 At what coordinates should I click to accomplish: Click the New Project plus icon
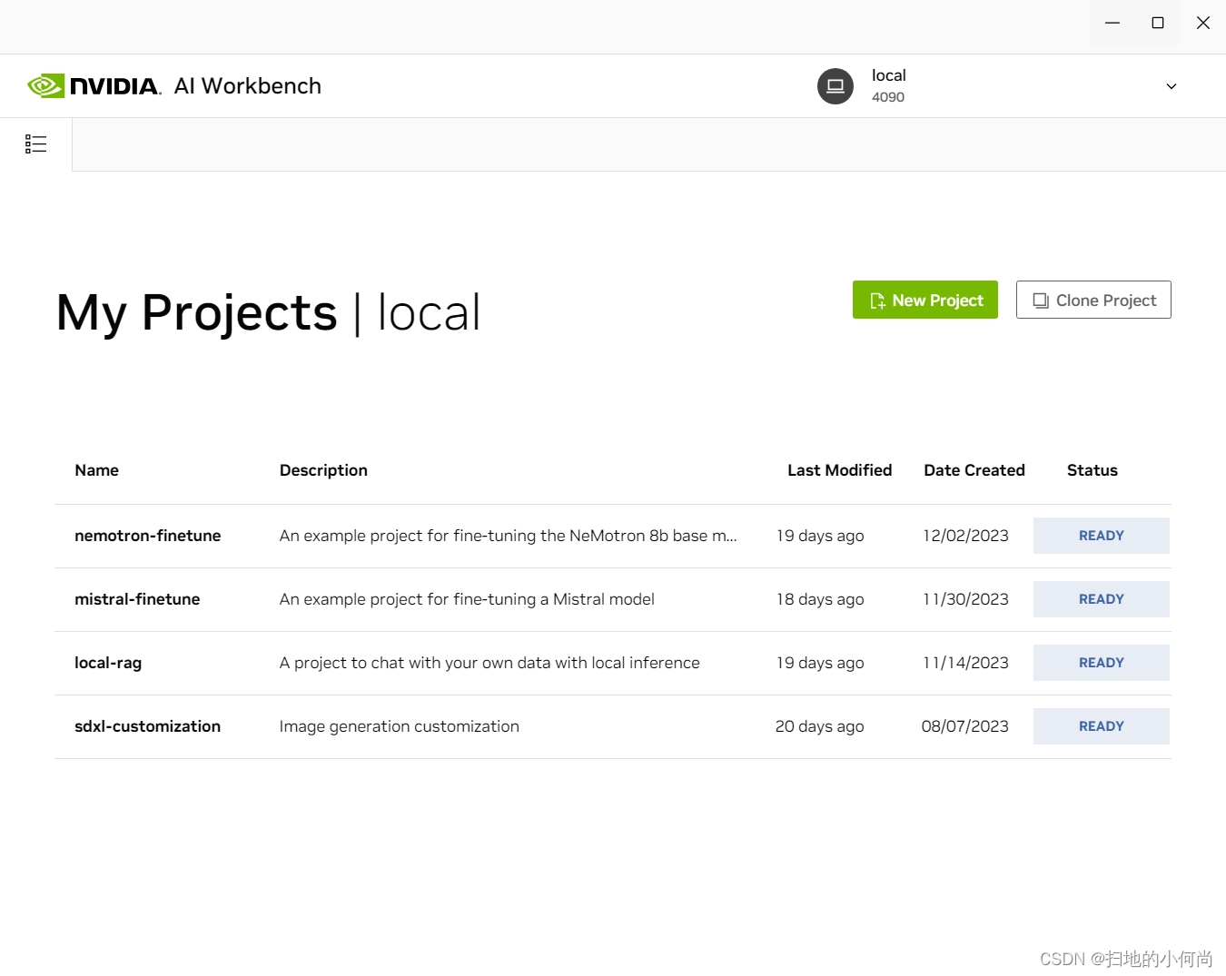[x=877, y=300]
